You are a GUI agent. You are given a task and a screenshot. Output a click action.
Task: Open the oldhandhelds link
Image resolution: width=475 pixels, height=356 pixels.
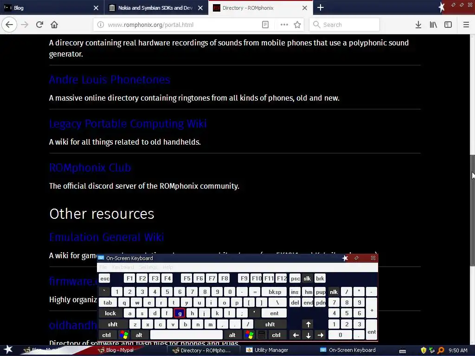pyautogui.click(x=73, y=325)
